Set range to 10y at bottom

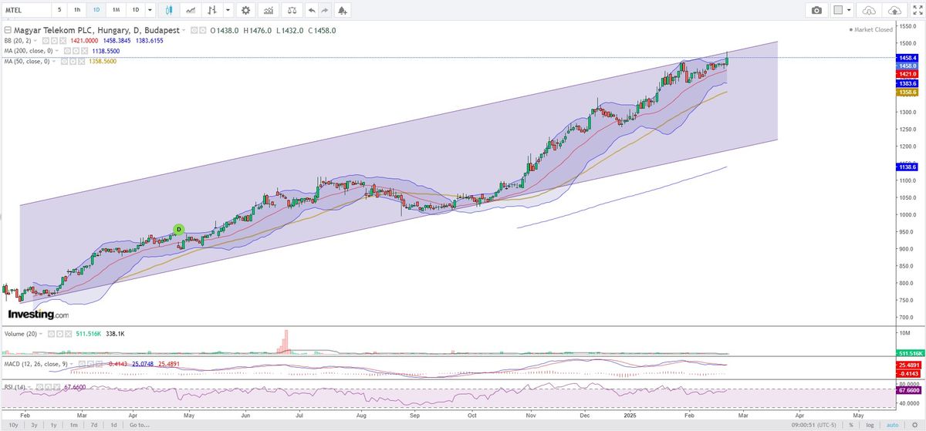coord(13,425)
